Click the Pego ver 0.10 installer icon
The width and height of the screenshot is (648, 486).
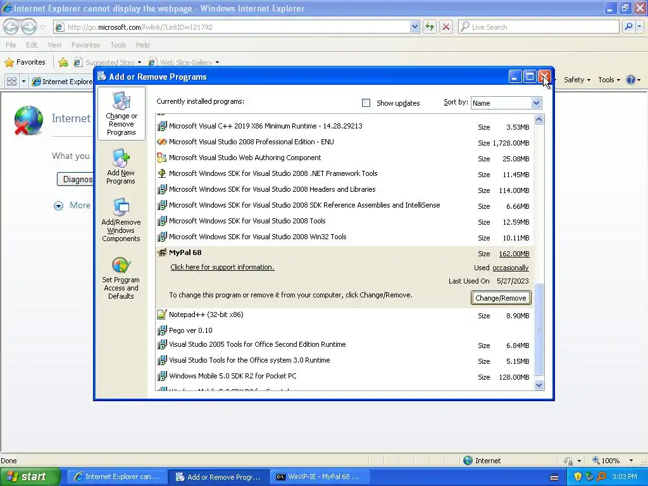pyautogui.click(x=162, y=330)
